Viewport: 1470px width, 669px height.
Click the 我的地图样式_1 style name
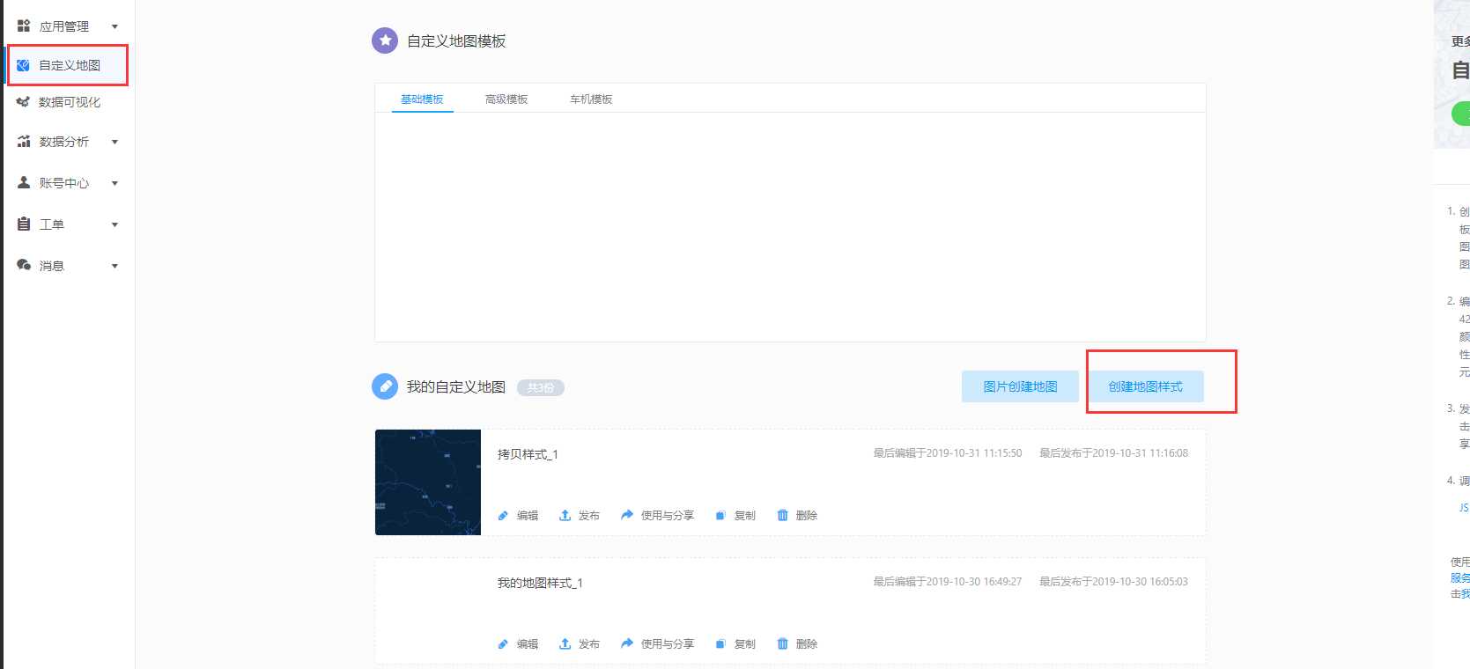[540, 583]
